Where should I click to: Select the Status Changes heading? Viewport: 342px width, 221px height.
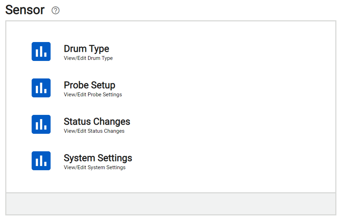click(97, 122)
